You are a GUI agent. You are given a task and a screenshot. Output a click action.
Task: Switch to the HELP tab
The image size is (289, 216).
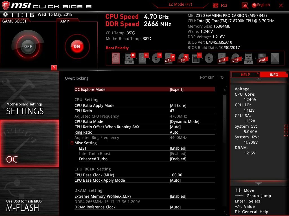(x=245, y=75)
